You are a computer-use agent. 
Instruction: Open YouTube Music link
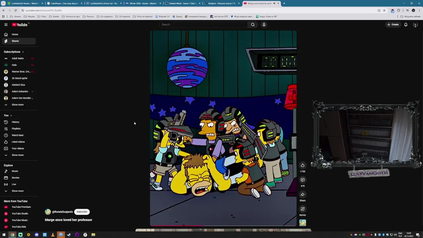click(19, 220)
